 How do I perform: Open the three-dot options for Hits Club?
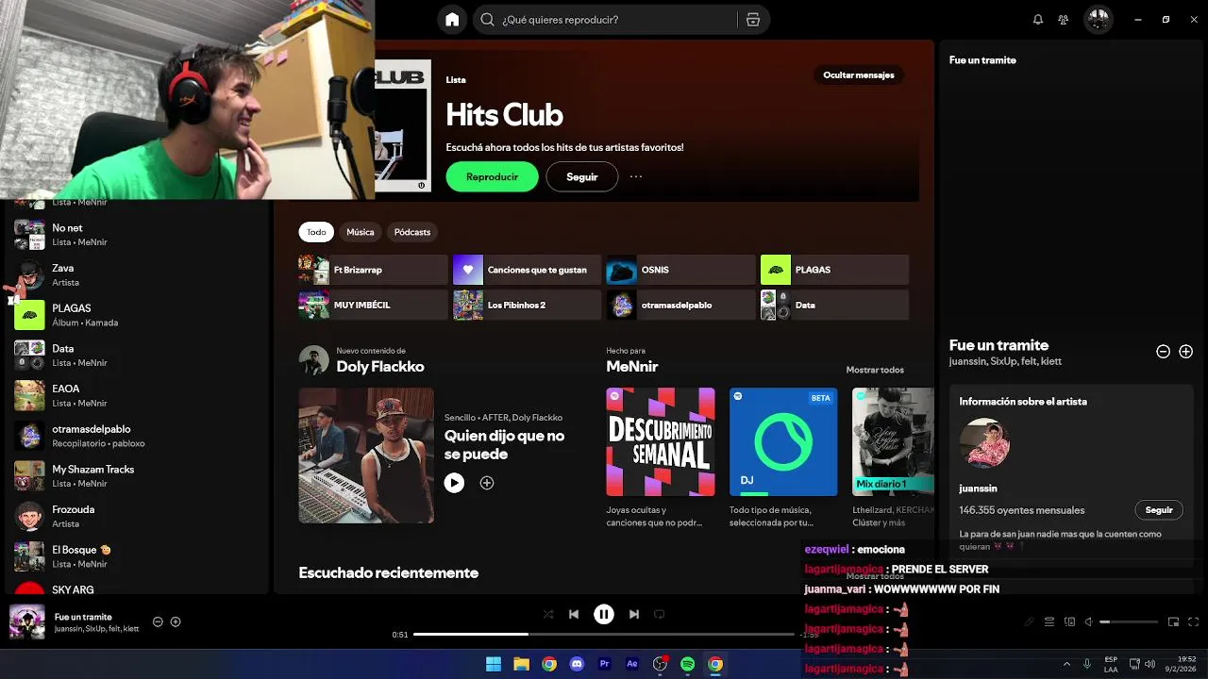tap(636, 176)
